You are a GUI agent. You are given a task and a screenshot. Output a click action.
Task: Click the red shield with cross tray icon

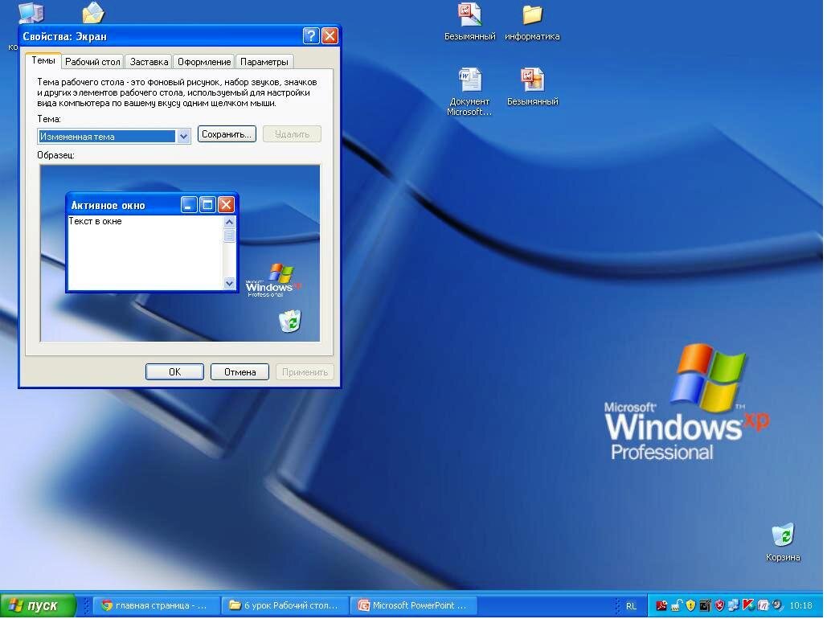(719, 605)
